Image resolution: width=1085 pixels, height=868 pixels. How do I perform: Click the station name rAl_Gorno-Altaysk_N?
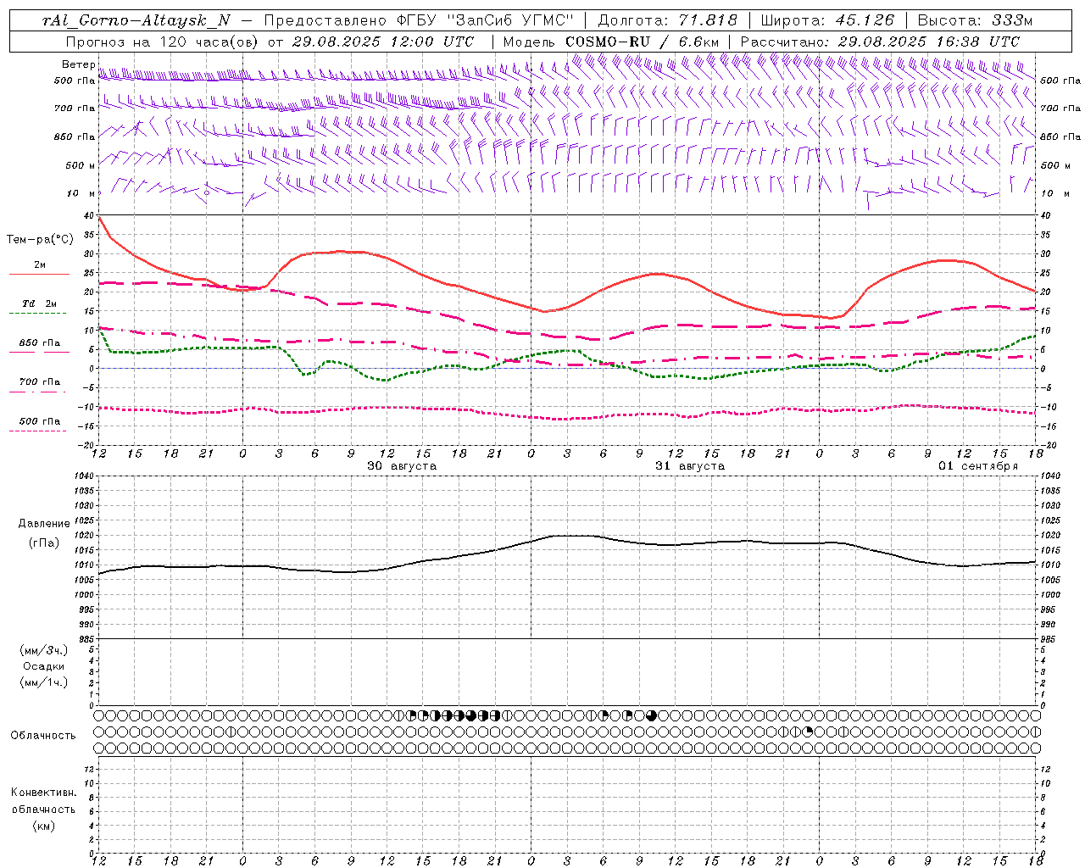pyautogui.click(x=136, y=20)
